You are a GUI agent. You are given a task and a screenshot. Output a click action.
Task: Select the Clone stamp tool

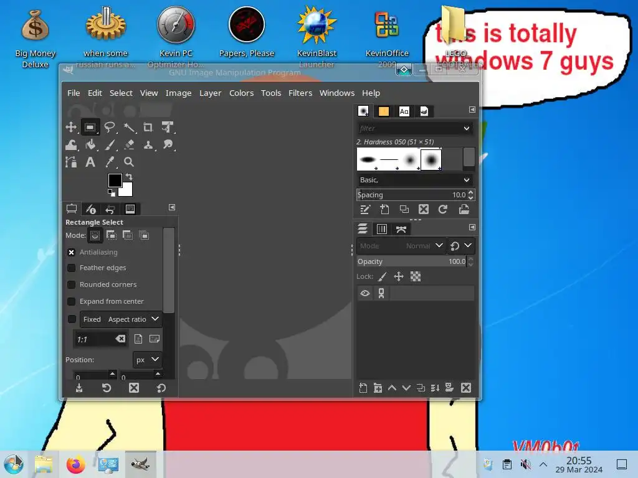[x=148, y=144]
